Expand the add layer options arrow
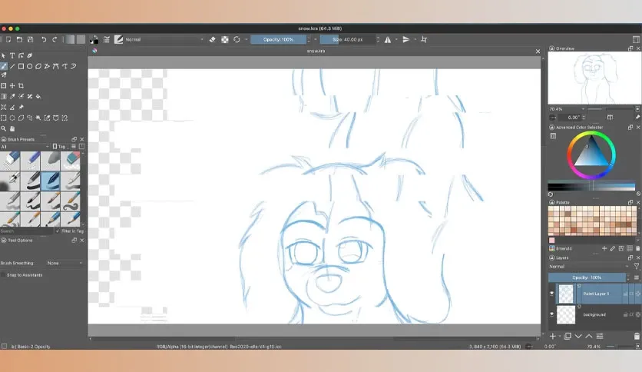This screenshot has height=372, width=642. click(560, 337)
